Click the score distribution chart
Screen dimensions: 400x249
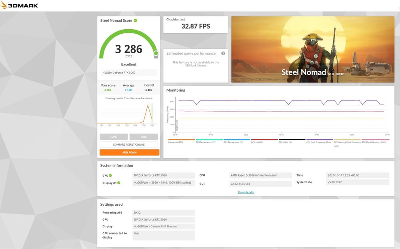(128, 114)
